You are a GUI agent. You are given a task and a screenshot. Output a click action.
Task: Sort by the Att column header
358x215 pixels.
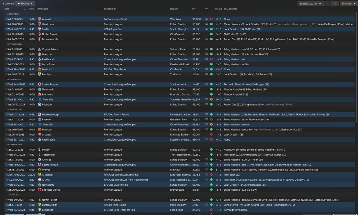194,9
